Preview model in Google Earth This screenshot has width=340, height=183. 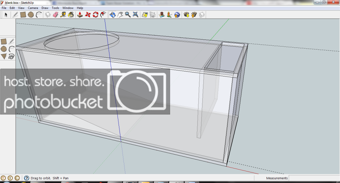click(177, 15)
